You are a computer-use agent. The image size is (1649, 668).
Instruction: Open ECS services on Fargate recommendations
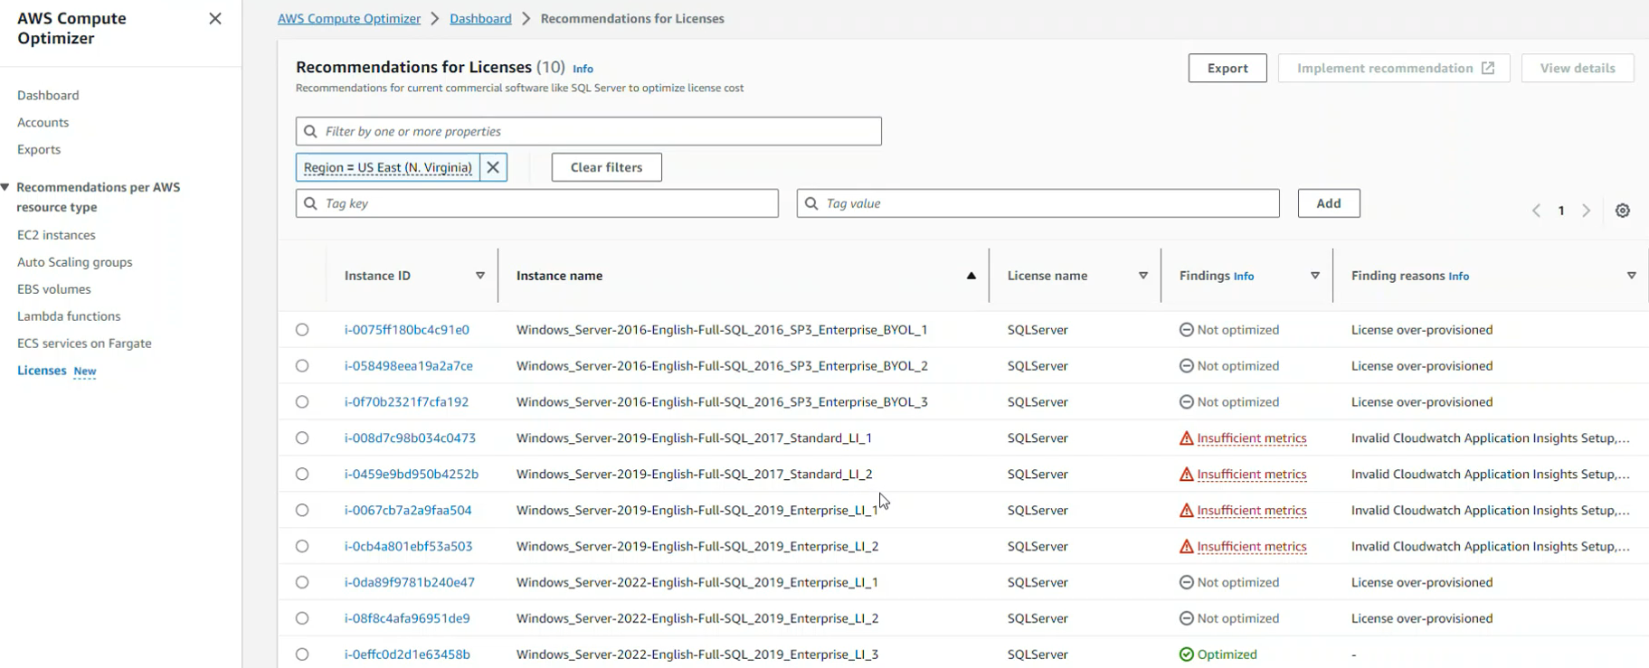pyautogui.click(x=84, y=343)
